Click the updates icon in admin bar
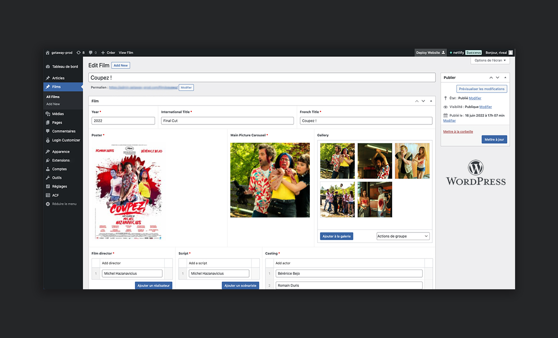Viewport: 558px width, 338px height. [79, 53]
